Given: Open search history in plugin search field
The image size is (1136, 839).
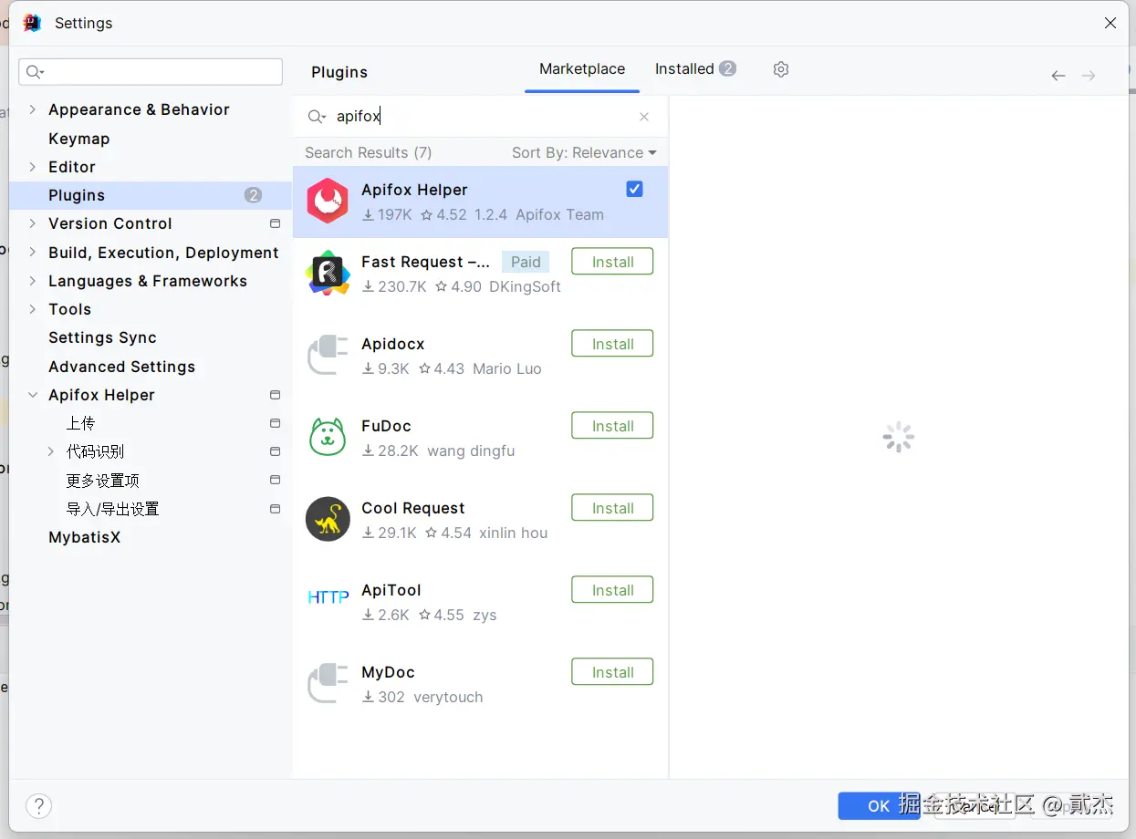Looking at the screenshot, I should point(317,117).
